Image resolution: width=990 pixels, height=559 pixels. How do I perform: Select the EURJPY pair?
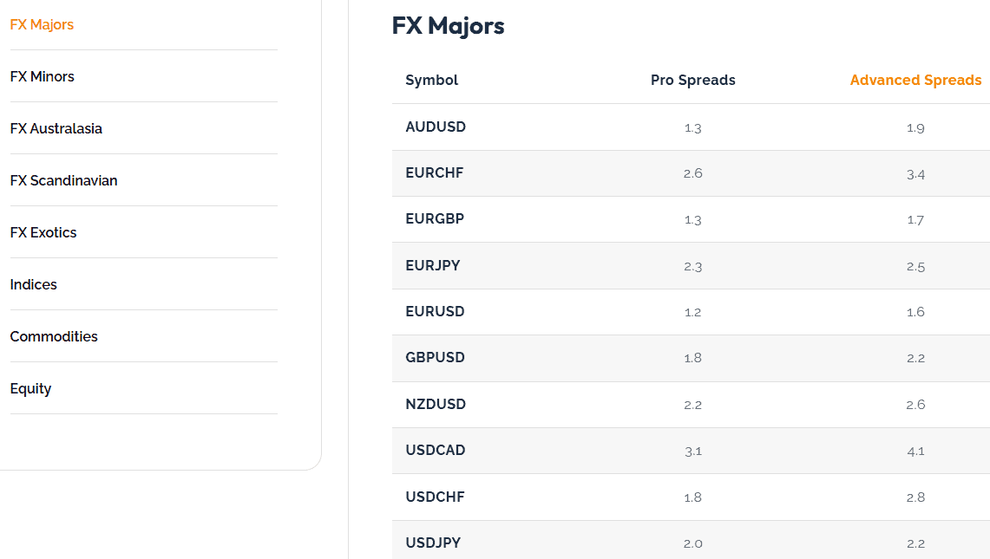coord(433,265)
